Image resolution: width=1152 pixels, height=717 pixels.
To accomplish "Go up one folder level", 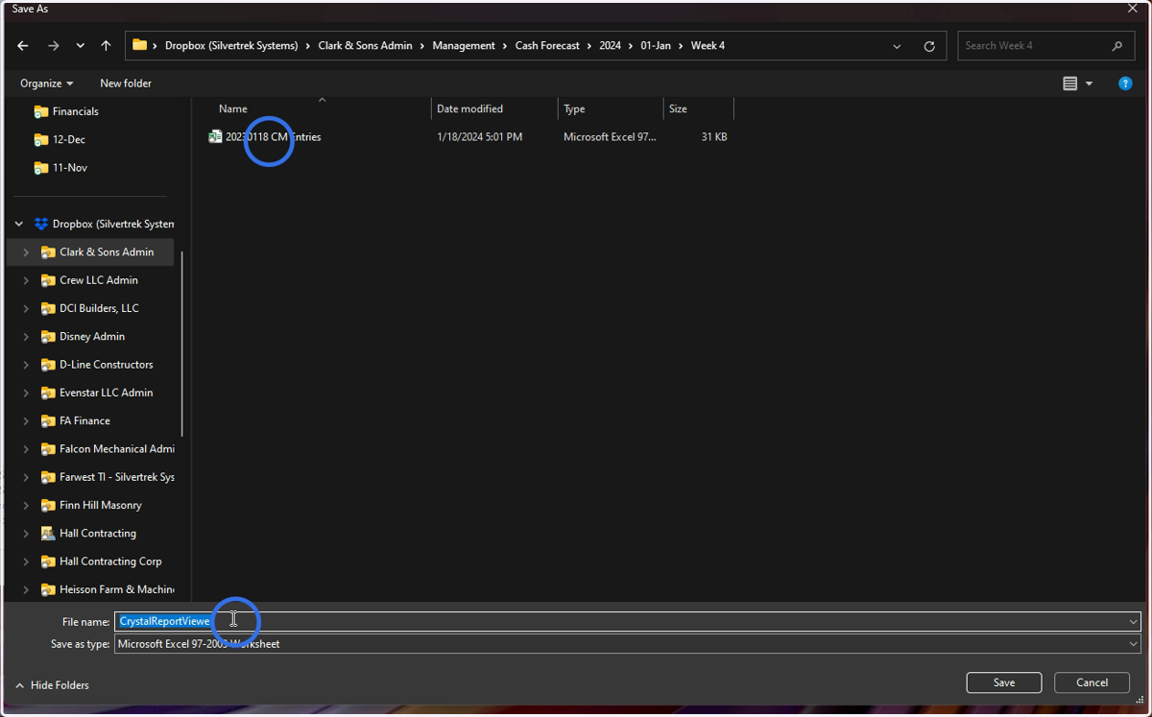I will (x=106, y=46).
